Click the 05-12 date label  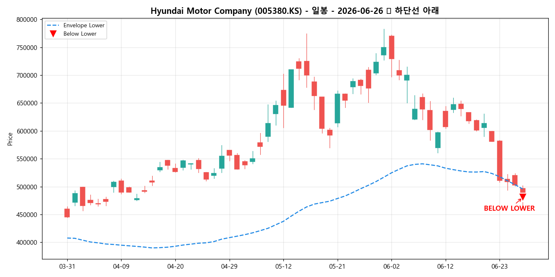283,267
